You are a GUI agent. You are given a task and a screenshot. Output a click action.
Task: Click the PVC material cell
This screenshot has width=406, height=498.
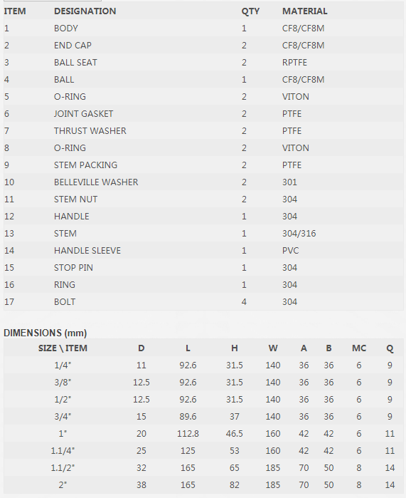click(x=290, y=251)
